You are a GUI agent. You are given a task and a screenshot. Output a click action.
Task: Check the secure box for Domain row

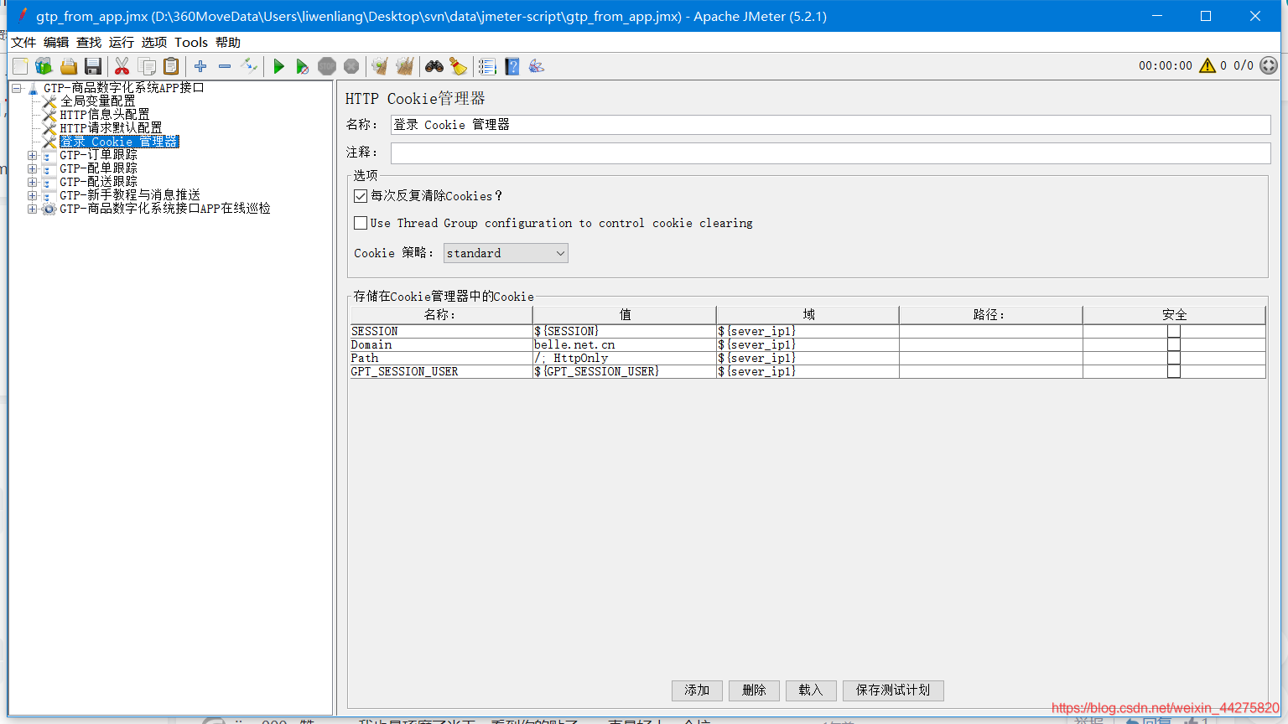pos(1174,344)
